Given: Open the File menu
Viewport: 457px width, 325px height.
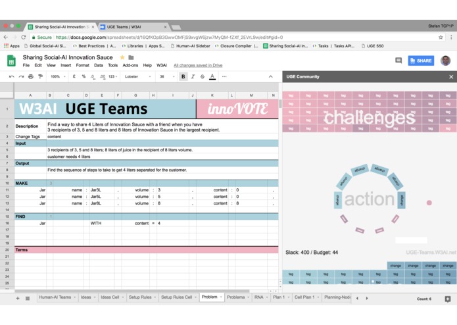Looking at the screenshot, I should pyautogui.click(x=26, y=65).
